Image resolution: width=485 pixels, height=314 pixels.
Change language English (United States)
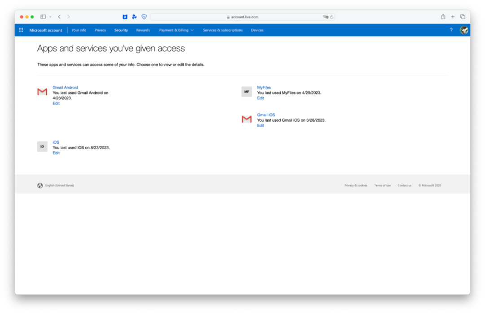(x=60, y=186)
